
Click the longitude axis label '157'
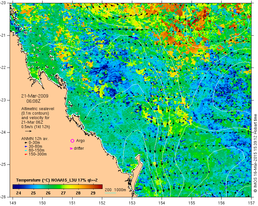(x=252, y=203)
